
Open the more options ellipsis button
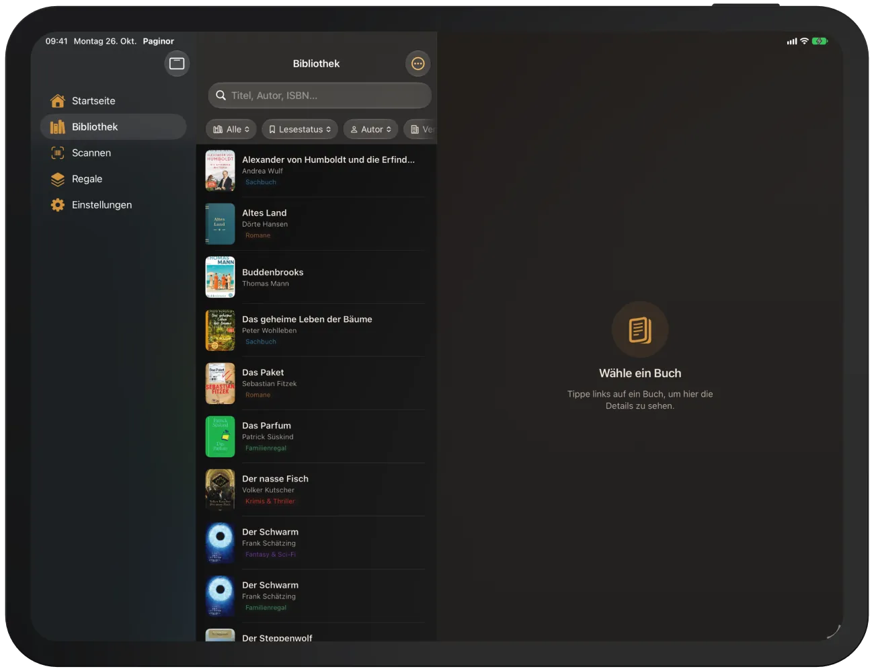[x=418, y=64]
